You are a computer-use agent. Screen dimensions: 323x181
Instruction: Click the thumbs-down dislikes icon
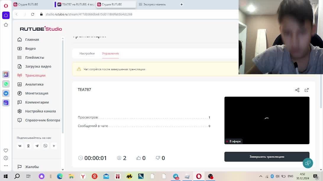click(158, 158)
